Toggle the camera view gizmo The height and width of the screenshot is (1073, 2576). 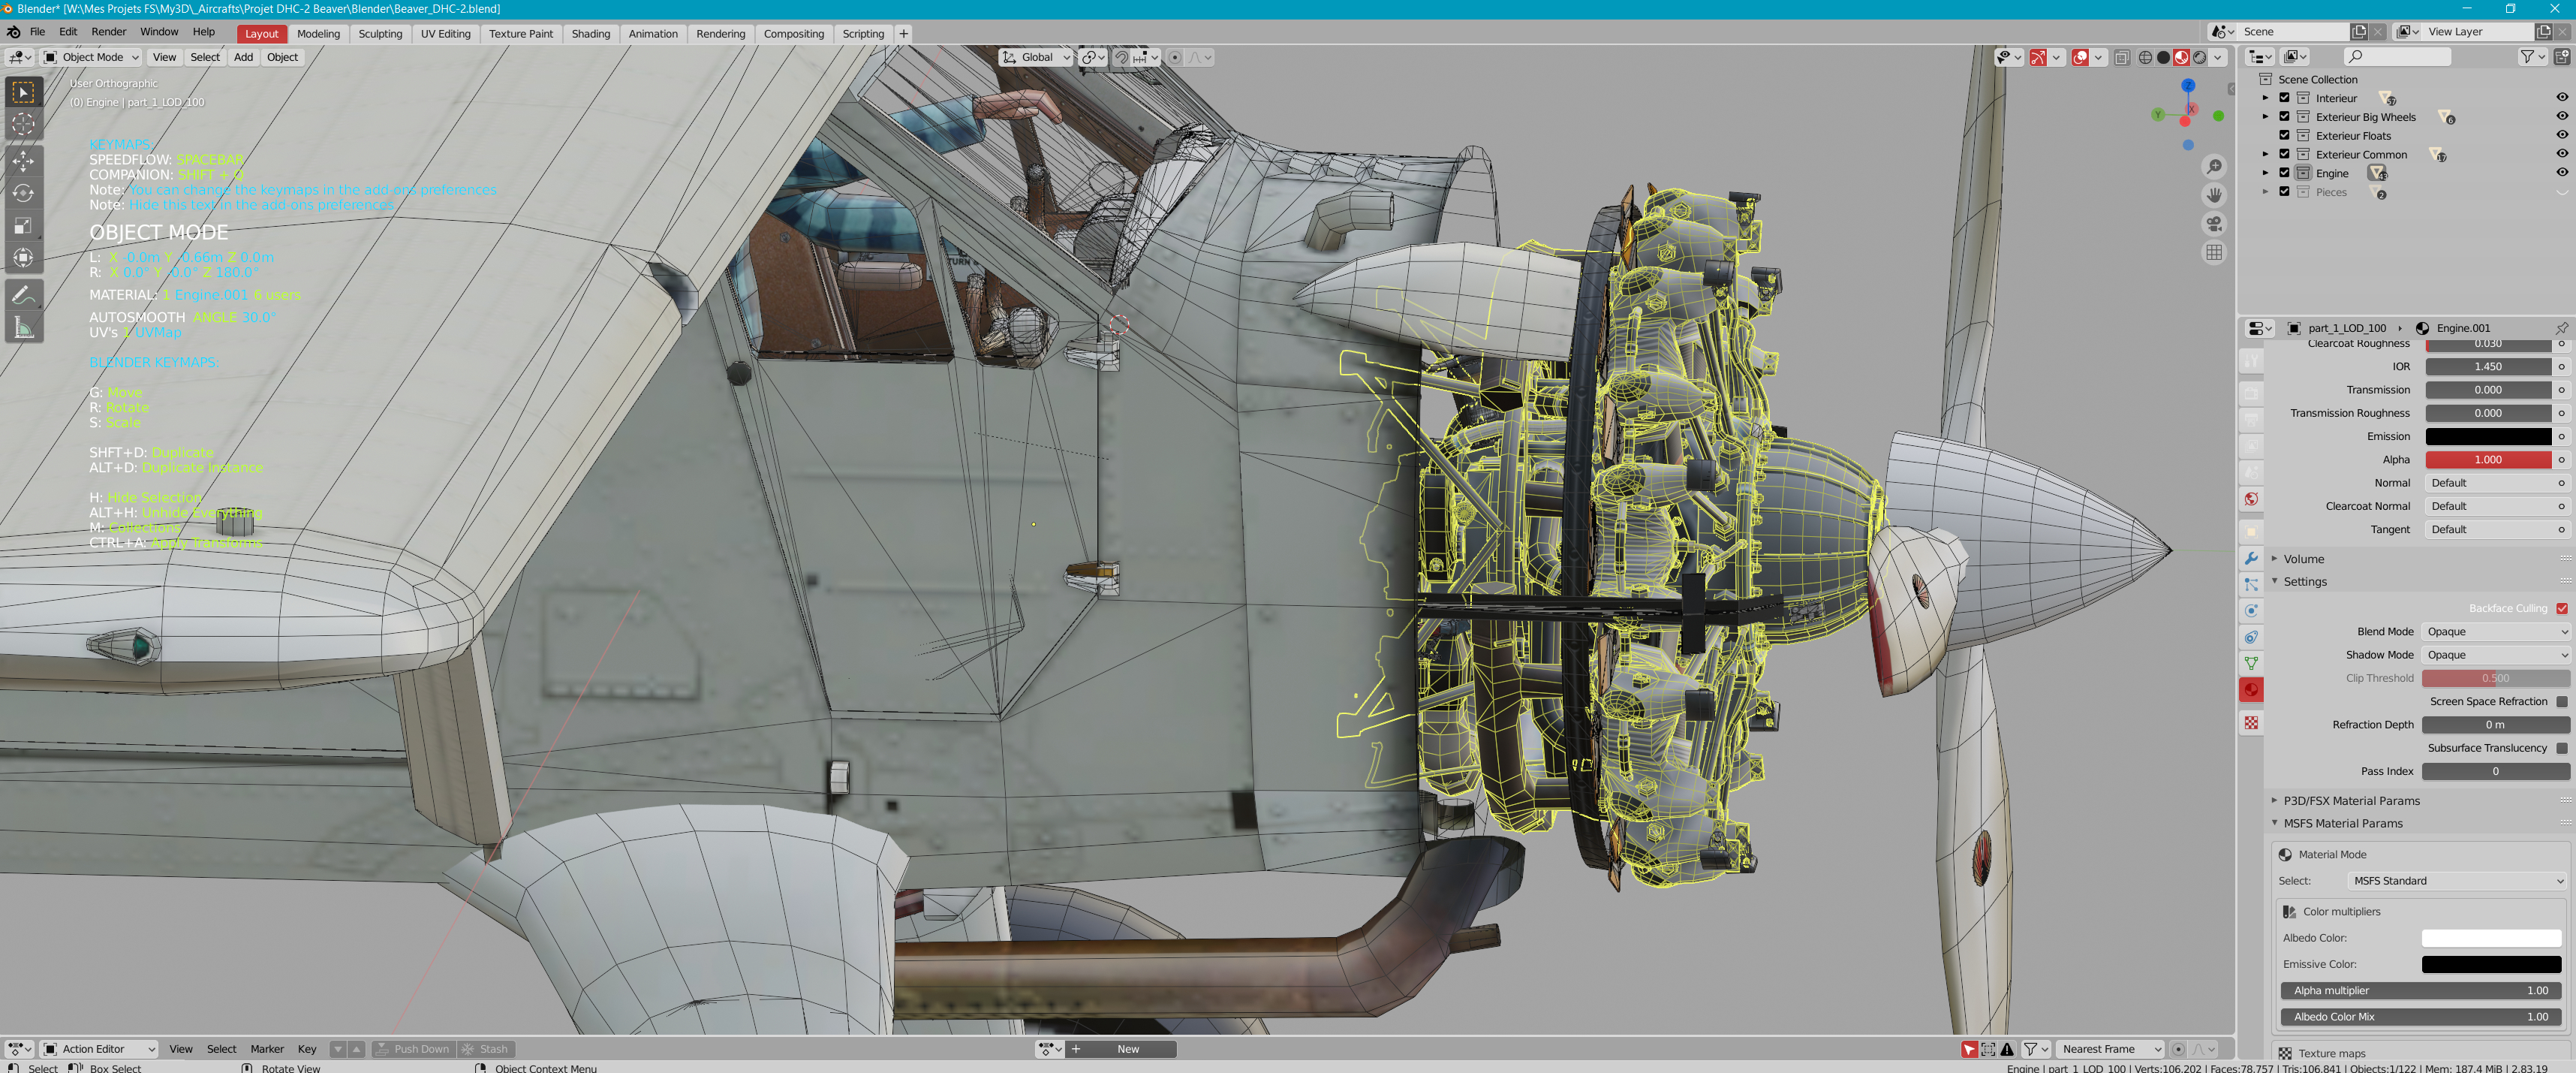pos(2214,224)
